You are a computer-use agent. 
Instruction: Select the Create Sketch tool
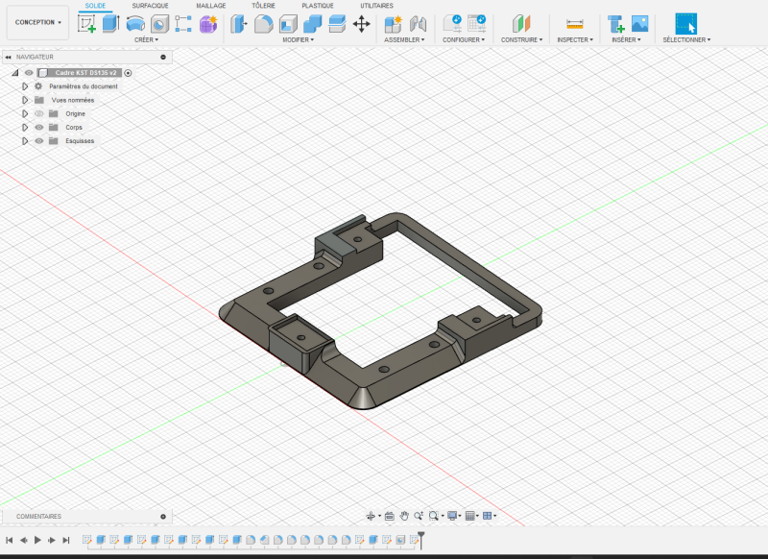[86, 23]
